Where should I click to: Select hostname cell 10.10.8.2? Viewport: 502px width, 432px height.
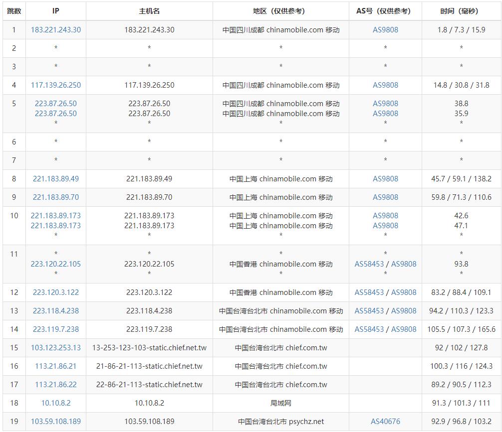pos(149,403)
